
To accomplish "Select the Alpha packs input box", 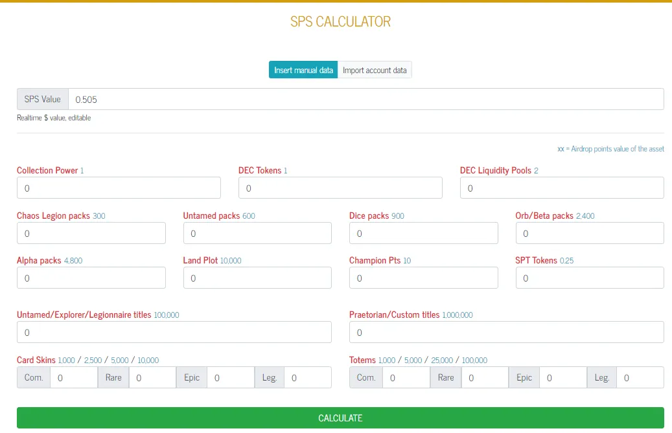I will [91, 278].
